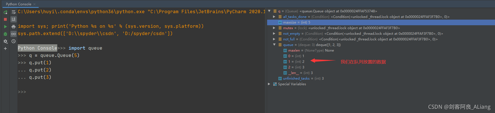Open the Browse Query History clock icon
Viewport: 495px width, 113px height.
click(13, 41)
